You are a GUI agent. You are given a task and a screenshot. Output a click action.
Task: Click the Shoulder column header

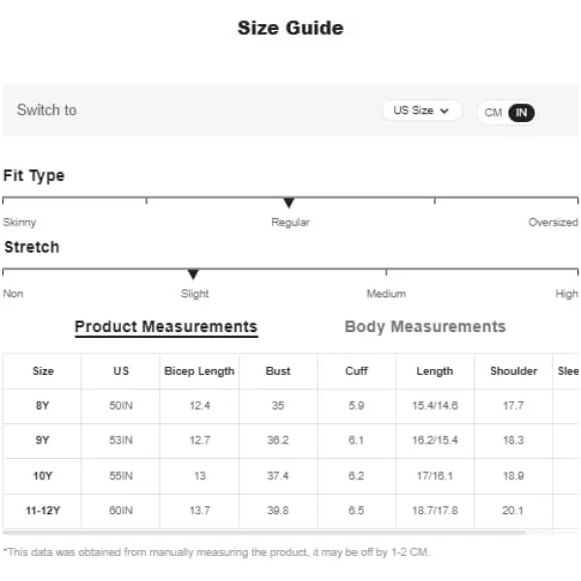[x=513, y=371]
